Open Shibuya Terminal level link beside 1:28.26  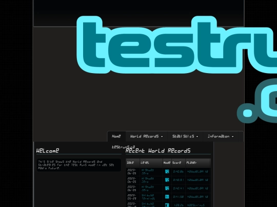tap(148, 205)
